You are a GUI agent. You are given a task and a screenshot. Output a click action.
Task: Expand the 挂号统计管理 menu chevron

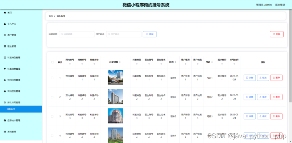pos(40,120)
